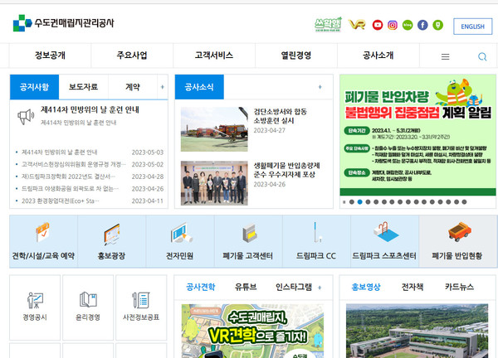
Task: Select the 계약 tab
Action: point(133,87)
